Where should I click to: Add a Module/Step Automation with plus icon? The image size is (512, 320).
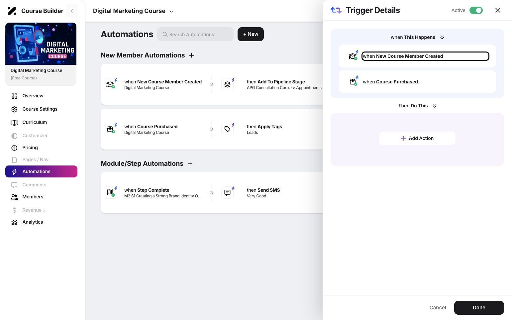[x=190, y=164]
